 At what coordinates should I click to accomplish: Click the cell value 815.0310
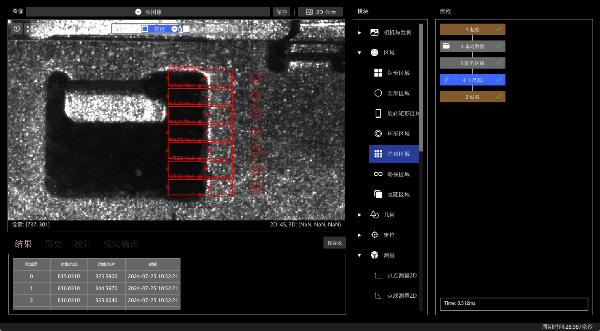point(69,276)
